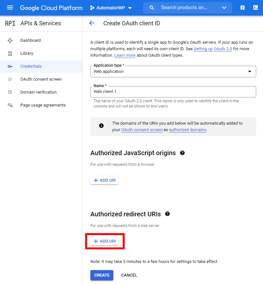Open the AutomatorWP project selector
This screenshot has height=284, width=263.
tap(111, 8)
